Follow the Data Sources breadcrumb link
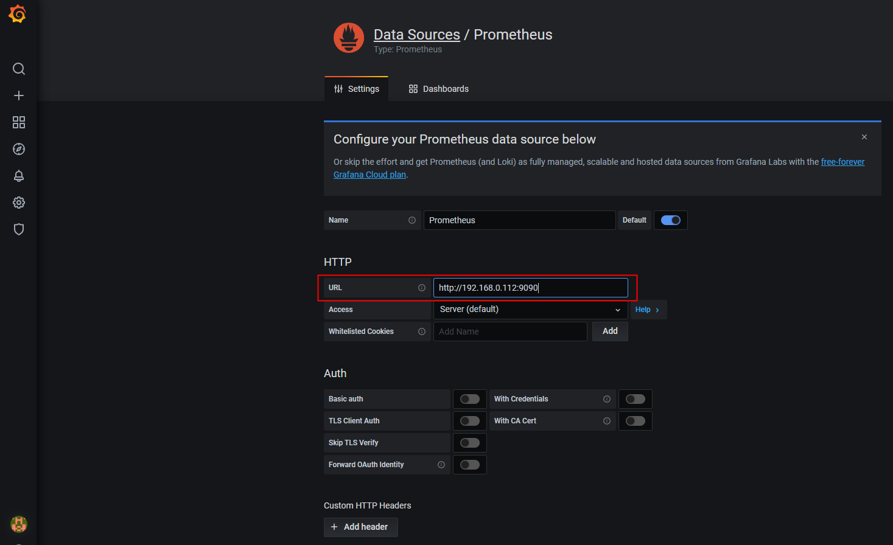This screenshot has height=545, width=893. click(x=417, y=35)
